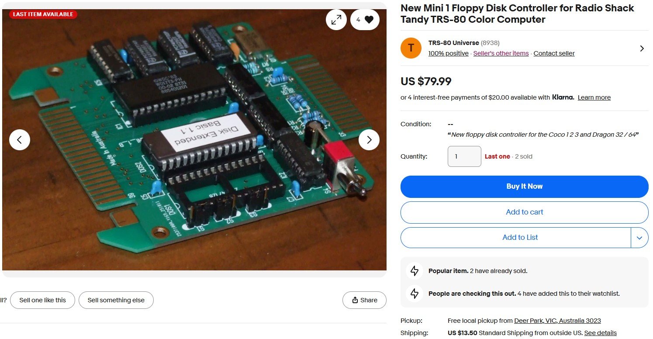Screen dimensions: 653x339
Task: Click the Add to List button
Action: coord(516,238)
